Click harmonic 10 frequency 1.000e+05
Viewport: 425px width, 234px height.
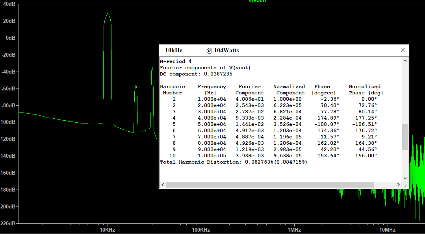click(212, 156)
